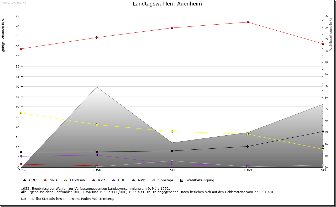Screen dimensions: 336x207
Task: Click the 1960 label on the x-axis
Action: pyautogui.click(x=172, y=170)
